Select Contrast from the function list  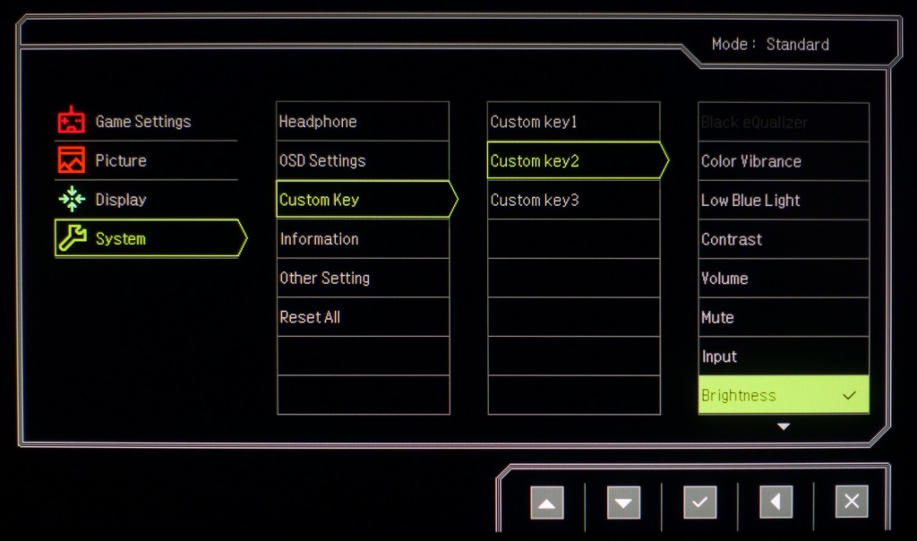[783, 239]
